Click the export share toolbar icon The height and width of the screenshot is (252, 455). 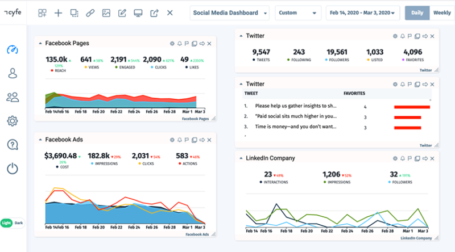tap(154, 12)
